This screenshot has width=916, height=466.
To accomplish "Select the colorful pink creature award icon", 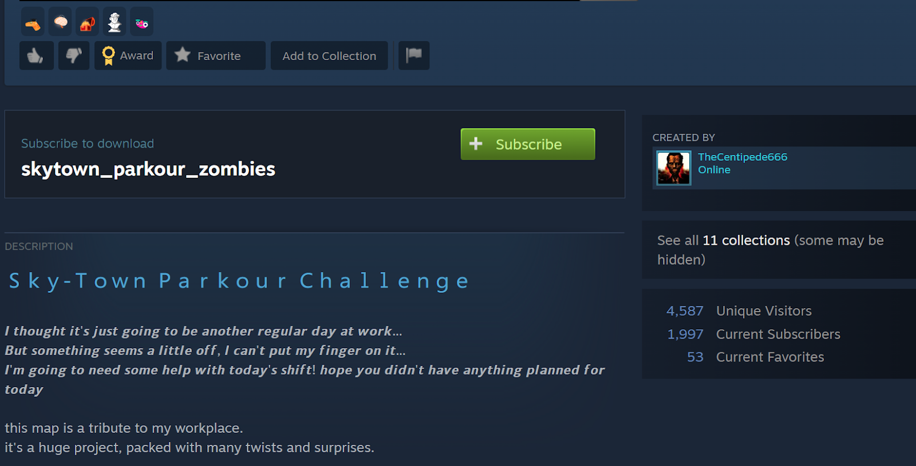I will pyautogui.click(x=141, y=22).
